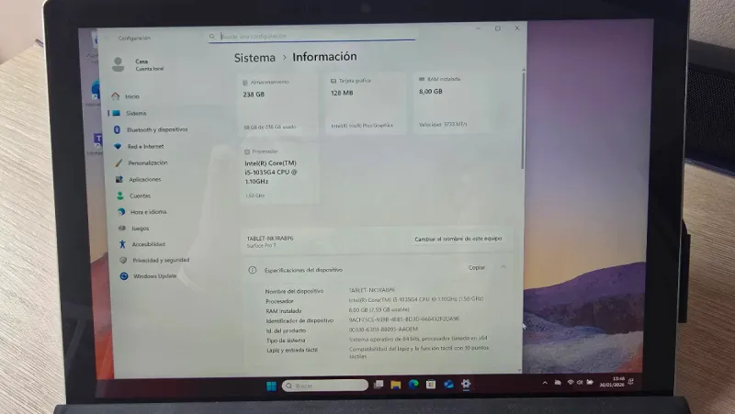Open Cuentas settings
Screen dimensions: 735x414
pyautogui.click(x=141, y=196)
